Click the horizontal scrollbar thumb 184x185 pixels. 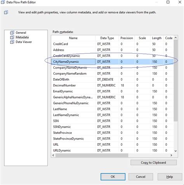point(92,155)
